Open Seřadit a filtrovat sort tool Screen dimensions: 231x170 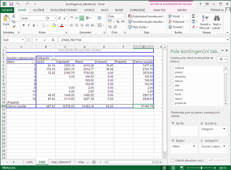point(205,22)
